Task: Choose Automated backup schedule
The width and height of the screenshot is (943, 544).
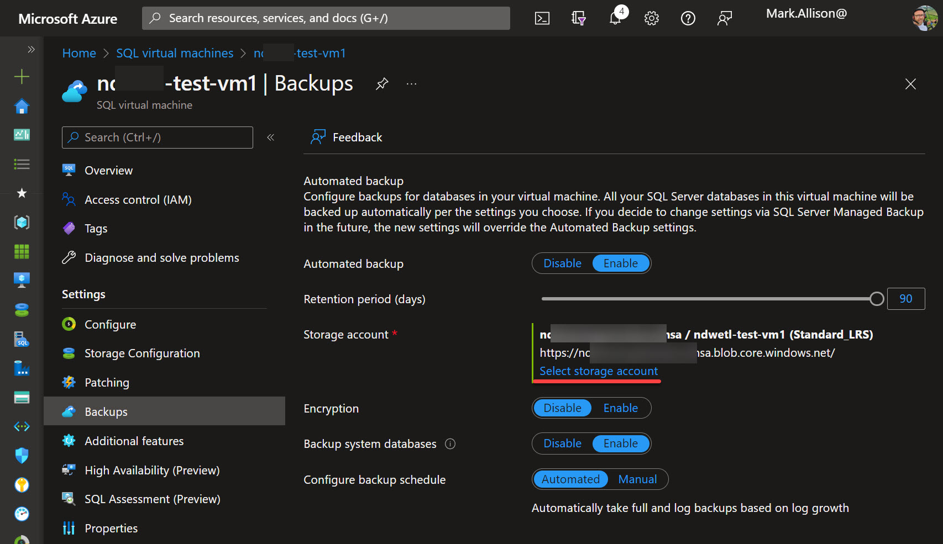Action: pos(570,479)
